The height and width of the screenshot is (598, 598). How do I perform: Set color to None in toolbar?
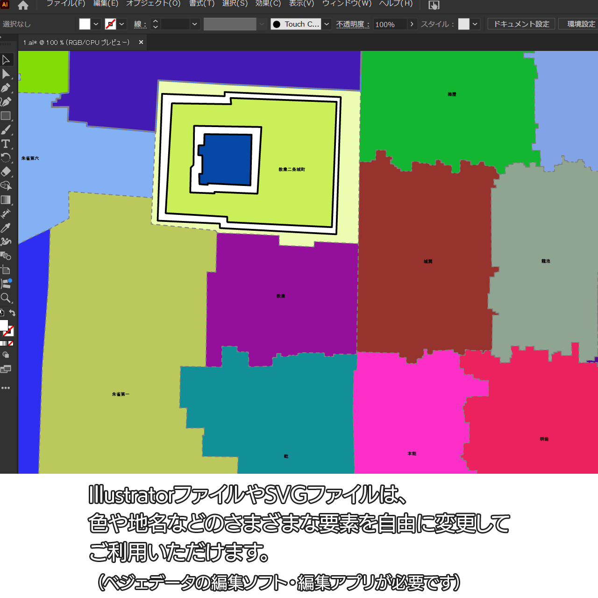(11, 343)
